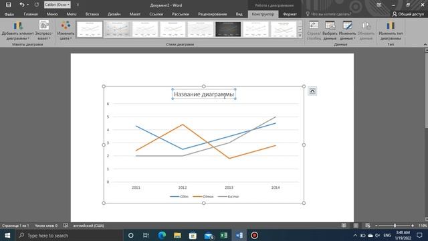Open Microsoft Store from taskbar
This screenshot has width=428, height=241.
tap(193, 235)
